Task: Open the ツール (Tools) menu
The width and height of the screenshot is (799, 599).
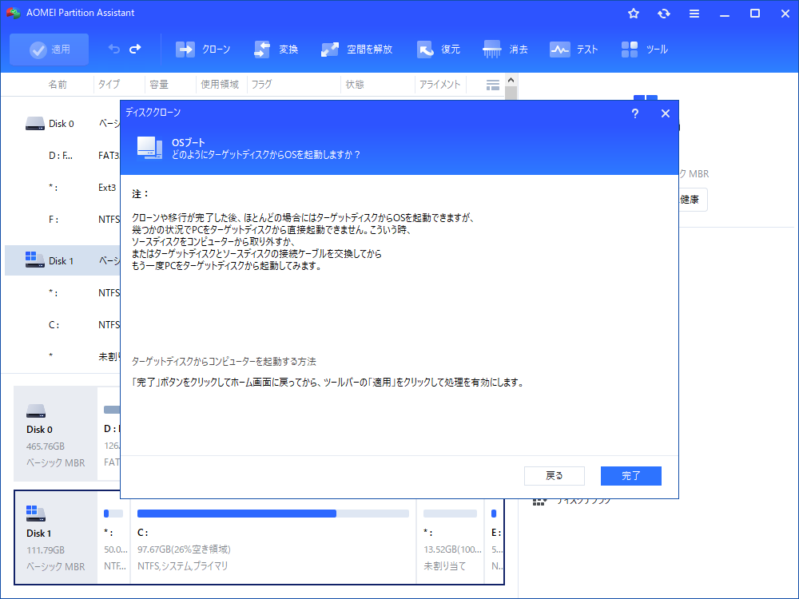Action: (644, 50)
